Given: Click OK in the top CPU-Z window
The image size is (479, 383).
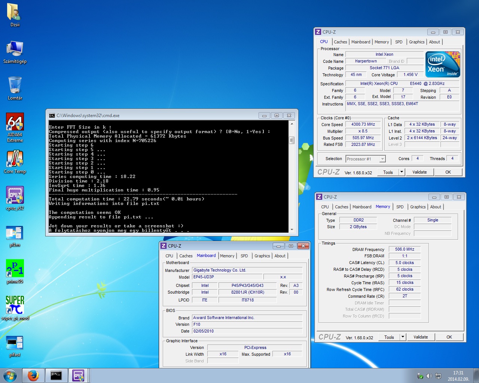Looking at the screenshot, I should [448, 172].
